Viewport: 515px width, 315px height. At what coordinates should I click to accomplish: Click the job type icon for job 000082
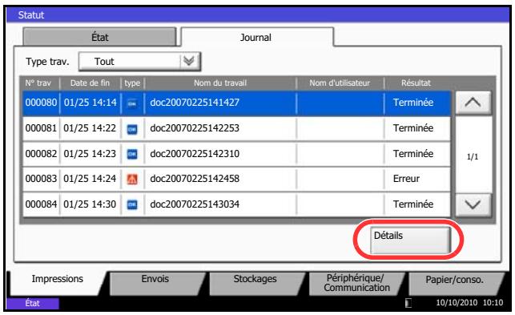coord(132,154)
